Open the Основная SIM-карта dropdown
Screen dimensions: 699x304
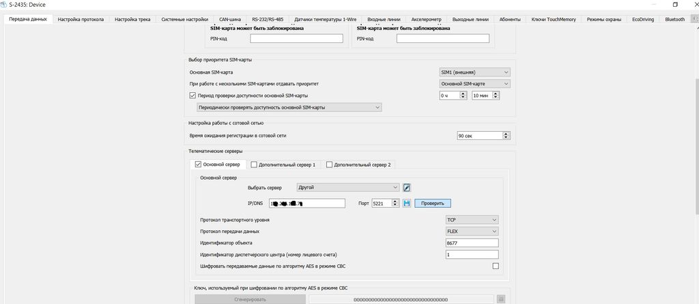(474, 72)
